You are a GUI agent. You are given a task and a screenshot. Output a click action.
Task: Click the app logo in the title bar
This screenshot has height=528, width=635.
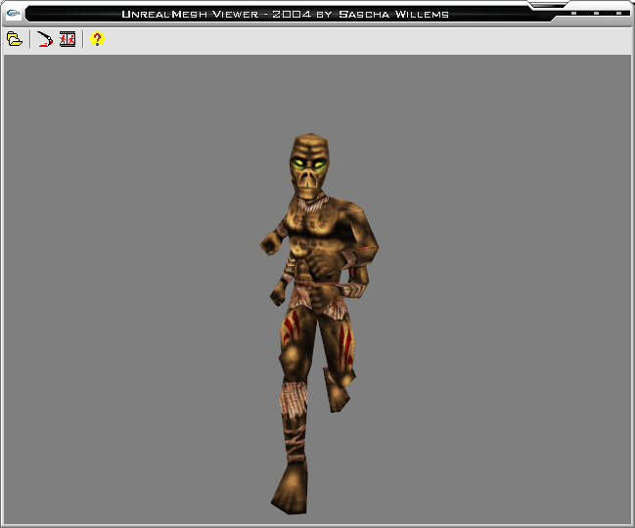(x=14, y=14)
